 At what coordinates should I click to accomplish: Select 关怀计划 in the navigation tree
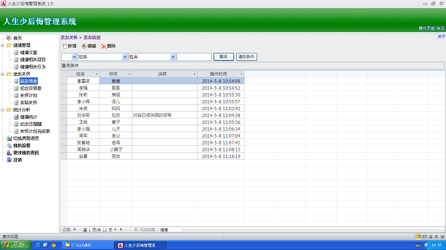[x=28, y=95]
